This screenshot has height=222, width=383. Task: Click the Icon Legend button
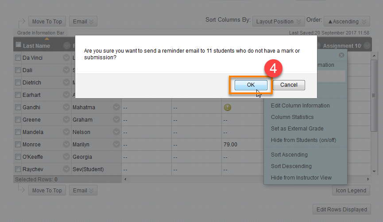click(x=351, y=191)
